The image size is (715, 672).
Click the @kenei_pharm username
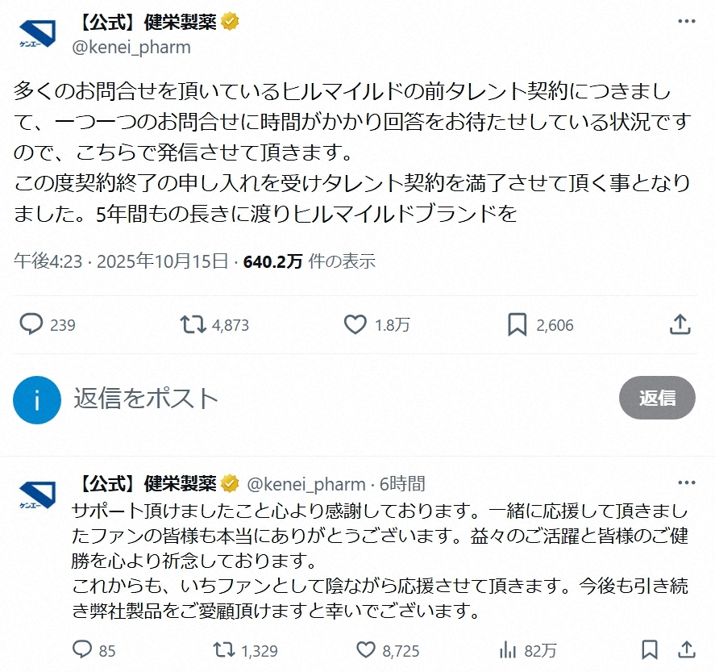pos(131,47)
